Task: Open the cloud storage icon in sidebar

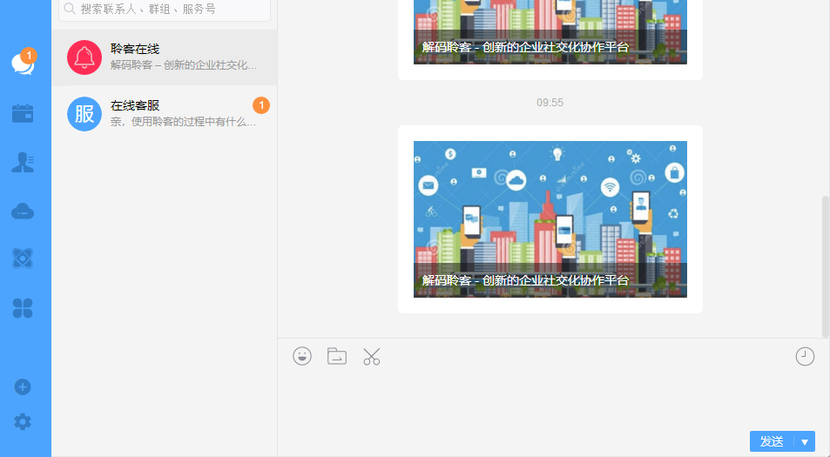Action: [x=23, y=211]
